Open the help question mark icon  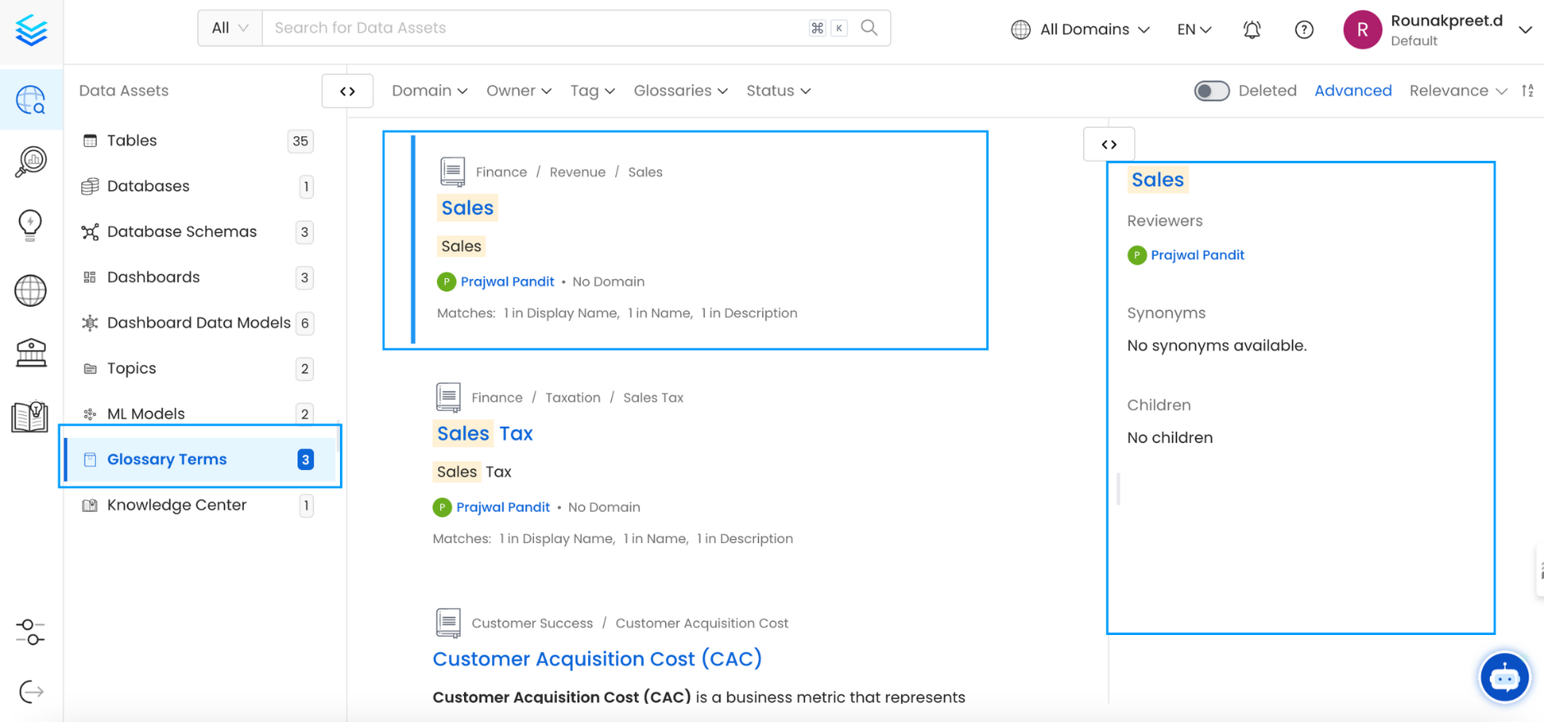(x=1303, y=30)
